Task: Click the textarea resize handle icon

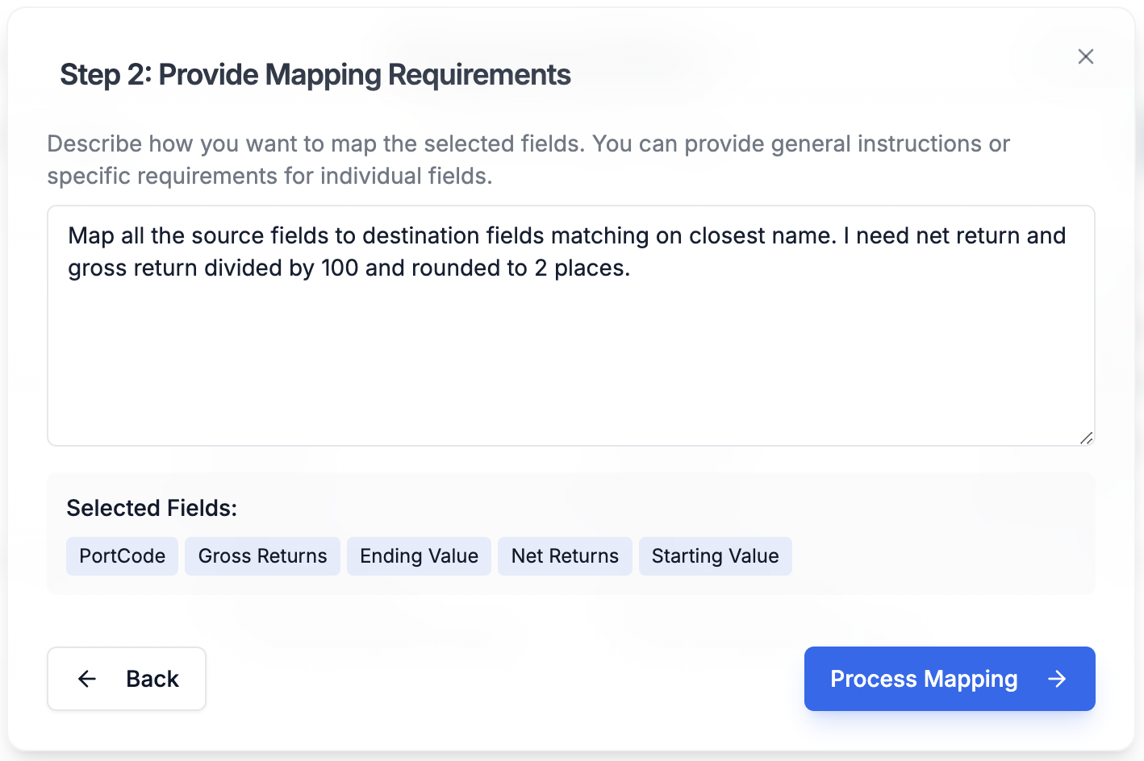Action: [1087, 439]
